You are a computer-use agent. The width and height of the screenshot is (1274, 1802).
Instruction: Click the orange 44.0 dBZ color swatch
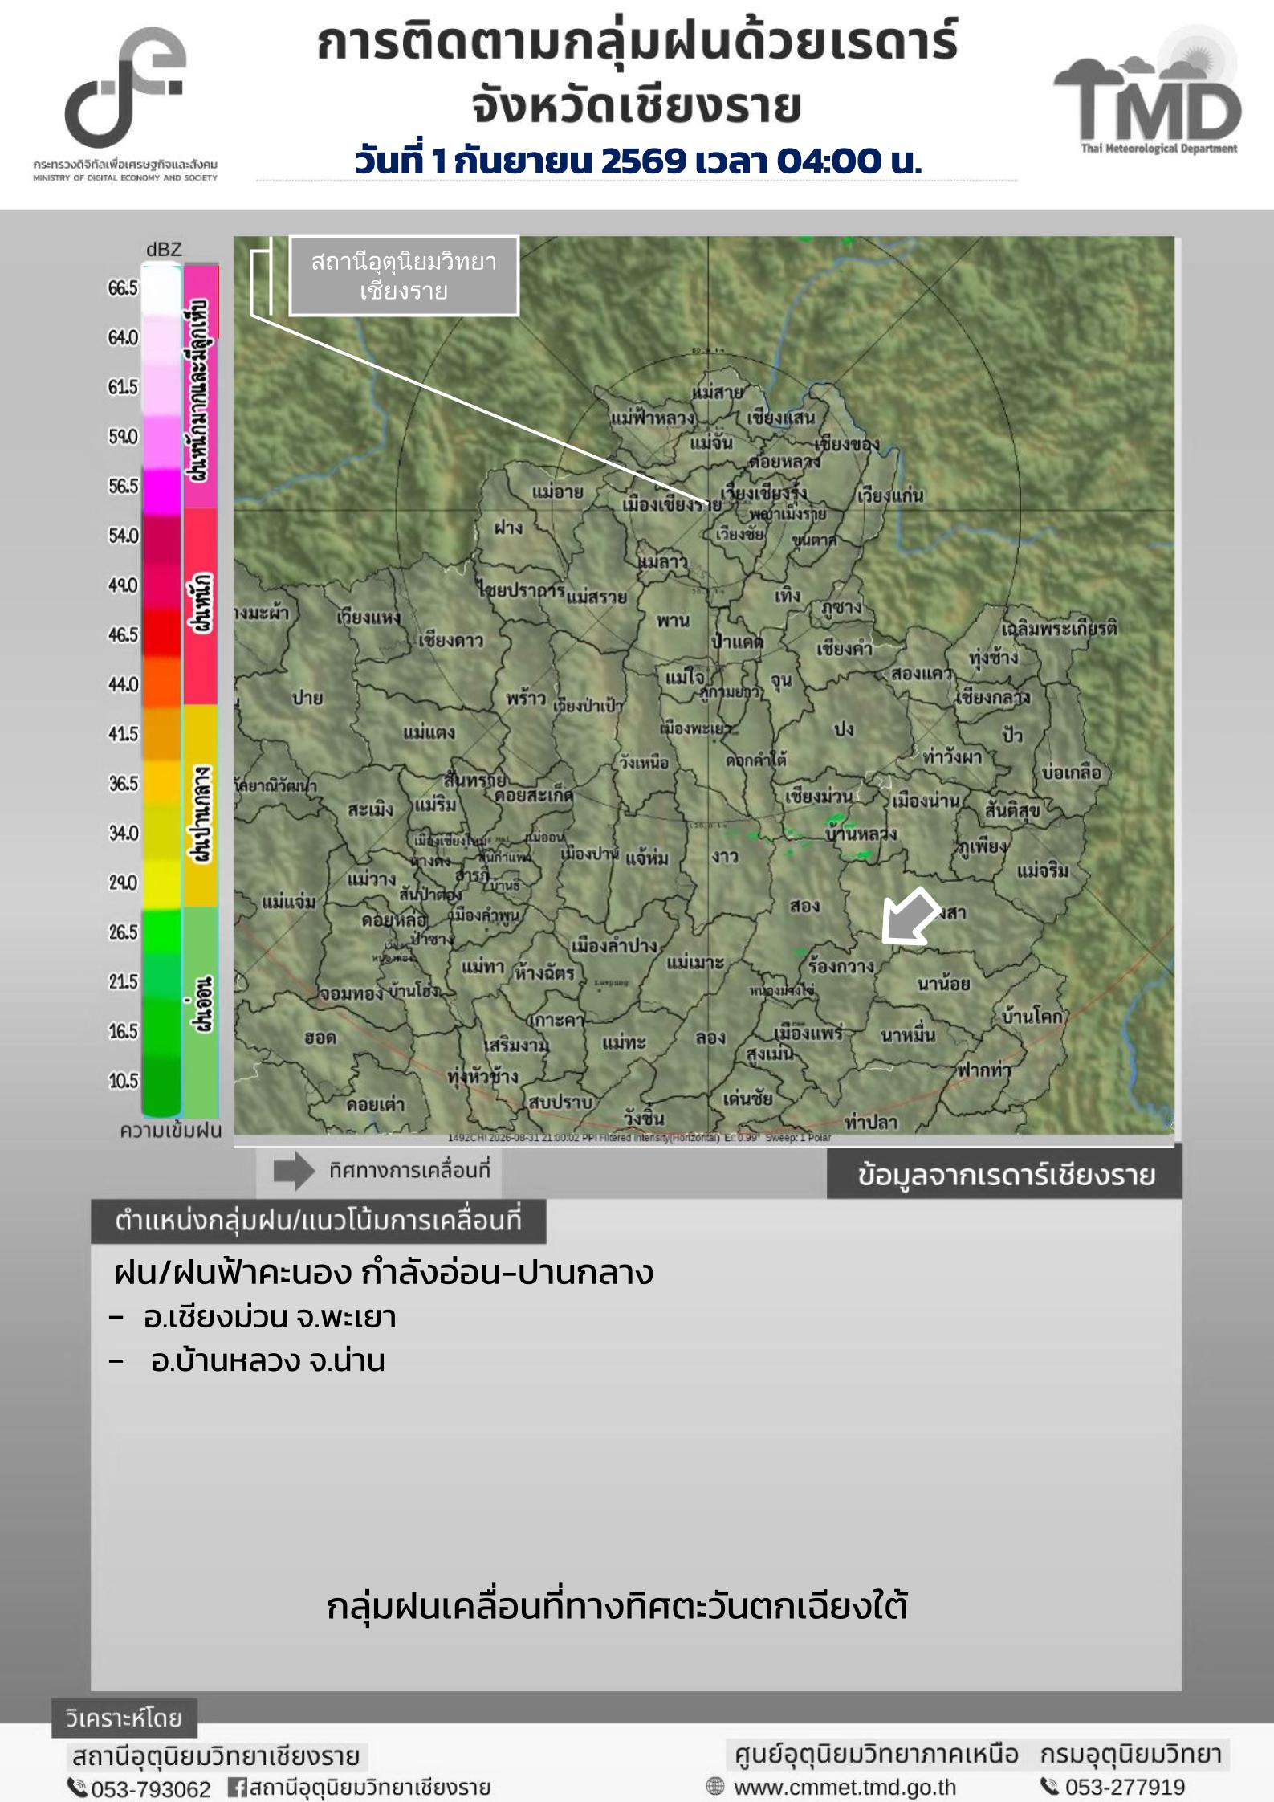tap(161, 683)
